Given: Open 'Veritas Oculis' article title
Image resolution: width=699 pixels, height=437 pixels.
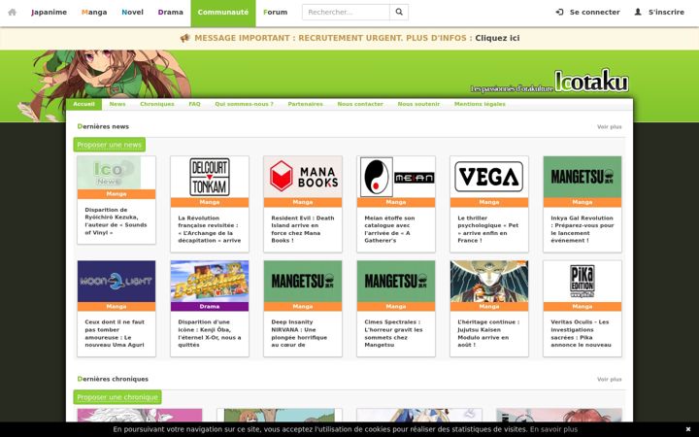Looking at the screenshot, I should pos(581,333).
